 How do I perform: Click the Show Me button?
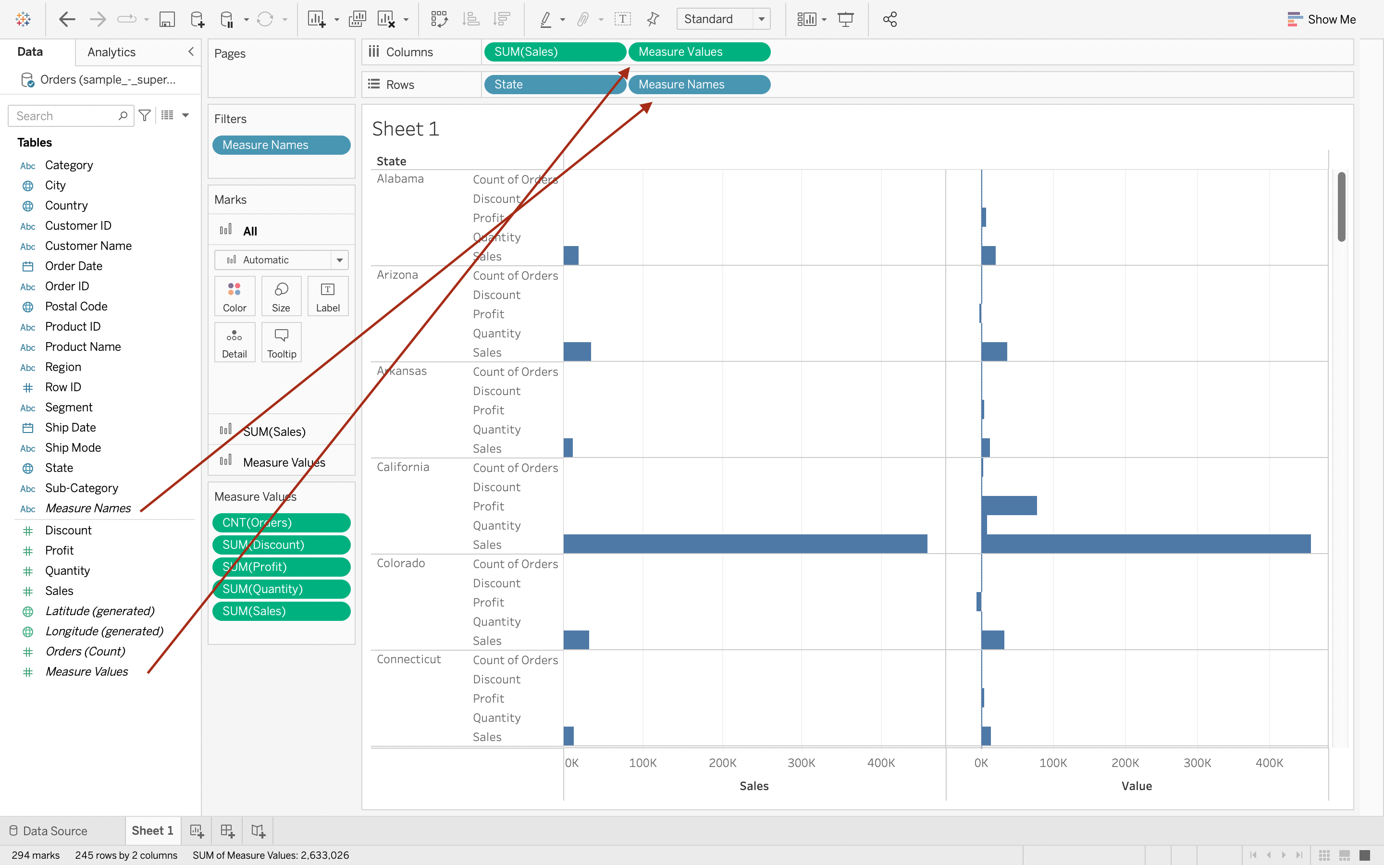coord(1321,19)
